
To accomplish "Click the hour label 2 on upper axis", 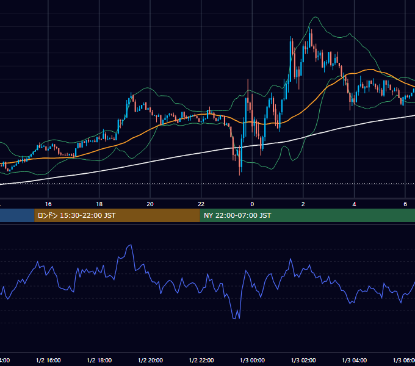I will click(x=303, y=204).
